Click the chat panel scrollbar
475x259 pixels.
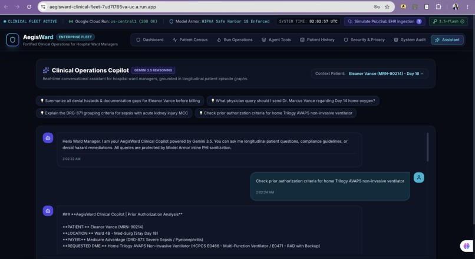tap(427, 147)
